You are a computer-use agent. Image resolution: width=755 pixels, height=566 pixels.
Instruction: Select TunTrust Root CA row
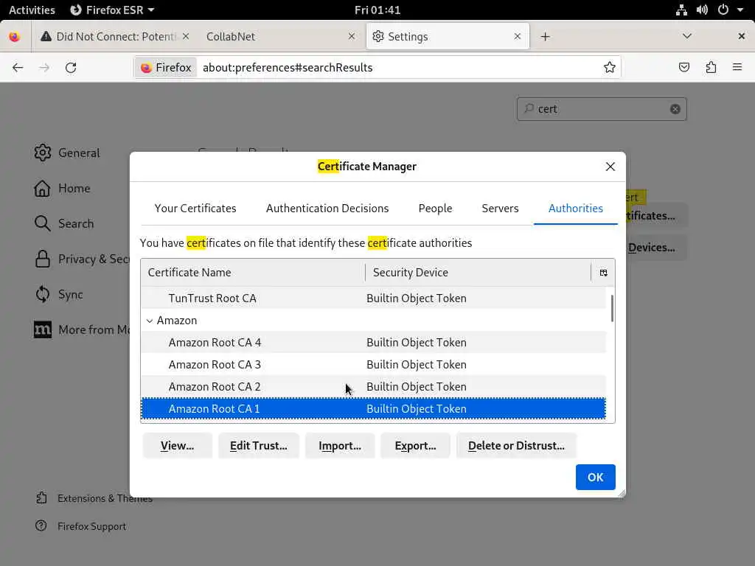[x=373, y=298]
